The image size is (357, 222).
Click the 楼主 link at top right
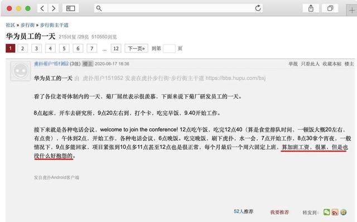pos(349,64)
